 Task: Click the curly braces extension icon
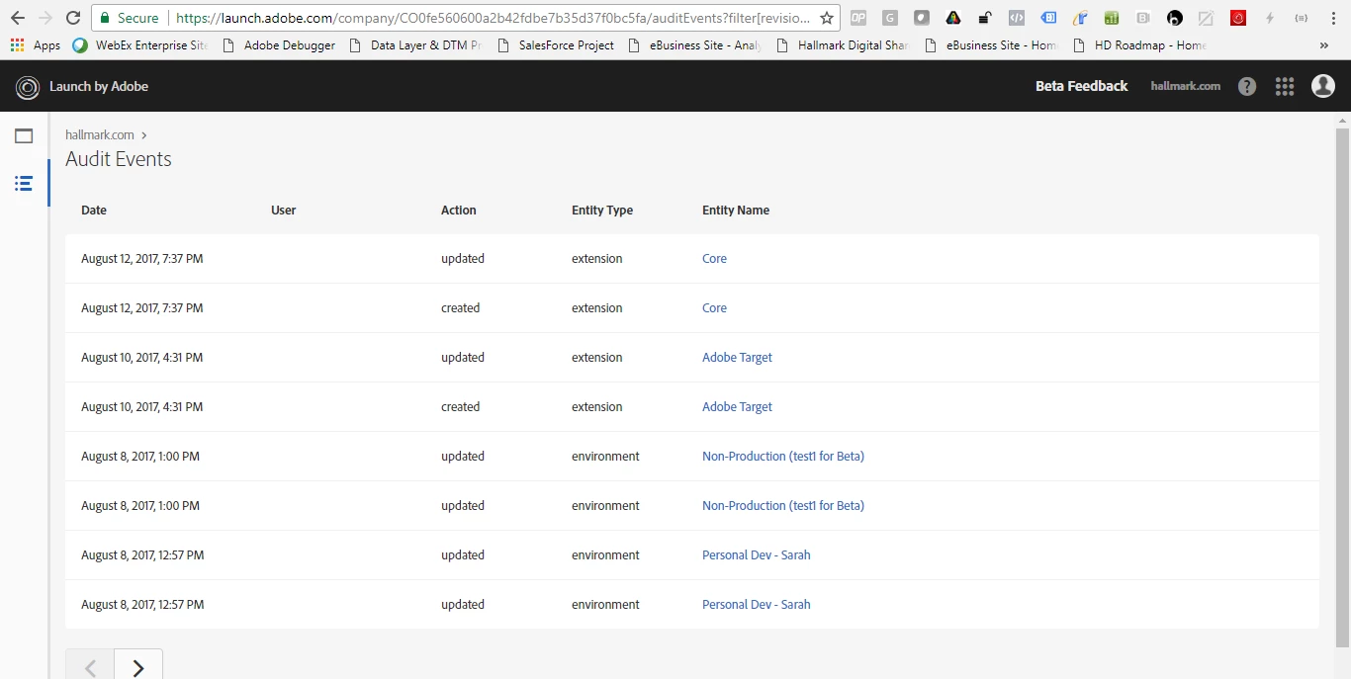click(1302, 18)
